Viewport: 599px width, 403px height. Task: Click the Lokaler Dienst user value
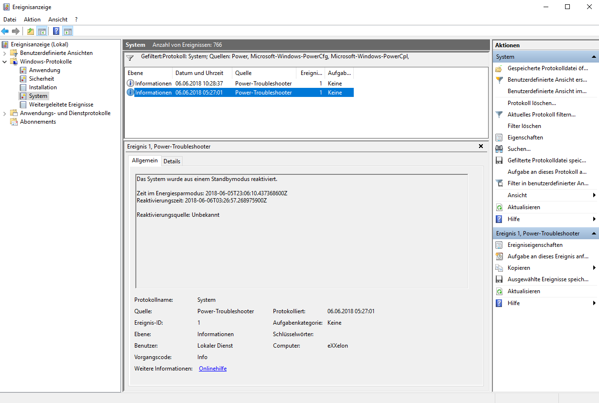pos(215,346)
